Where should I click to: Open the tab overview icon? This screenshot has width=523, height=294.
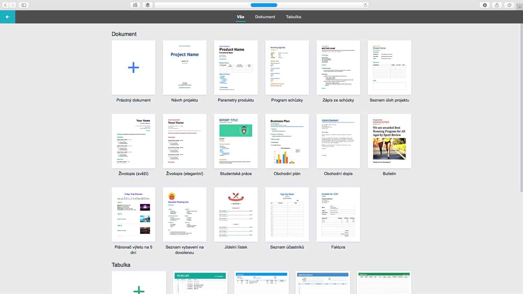pyautogui.click(x=509, y=5)
